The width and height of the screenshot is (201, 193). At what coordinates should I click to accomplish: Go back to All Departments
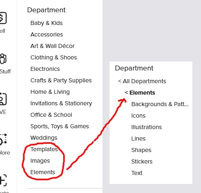point(142,81)
